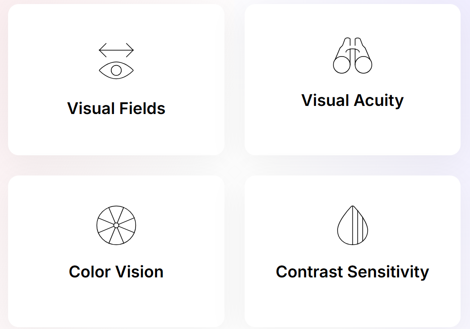
Task: Click the Color Vision heading text
Action: pyautogui.click(x=116, y=272)
